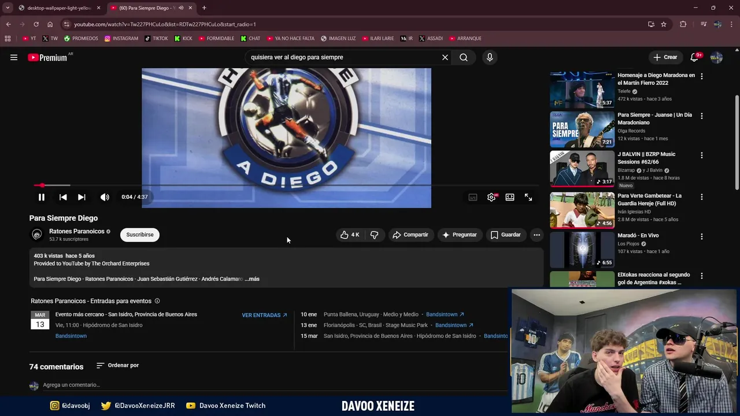Subscribe to Ratones Paranoicos channel
The width and height of the screenshot is (740, 416).
(x=140, y=235)
